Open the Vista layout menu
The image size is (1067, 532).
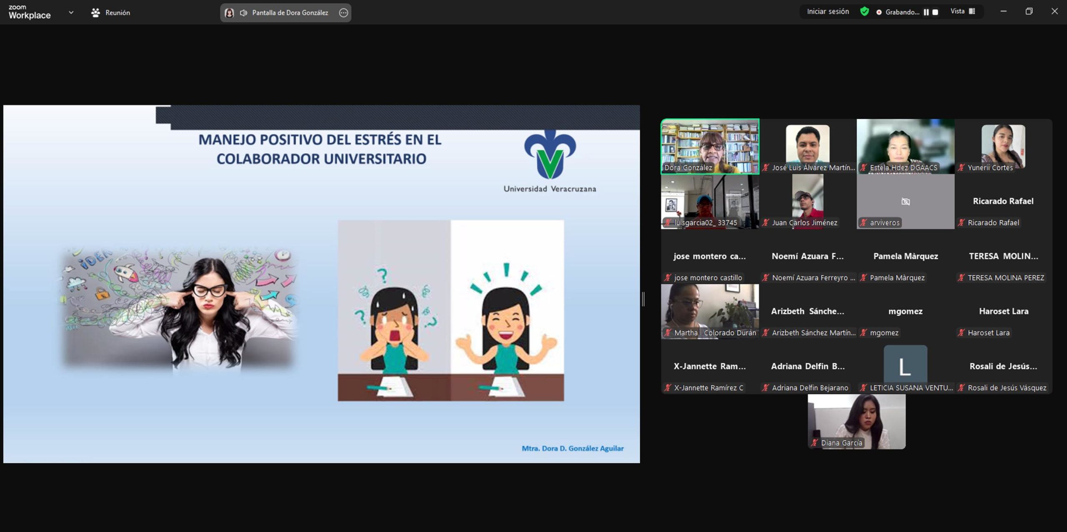[x=963, y=12]
